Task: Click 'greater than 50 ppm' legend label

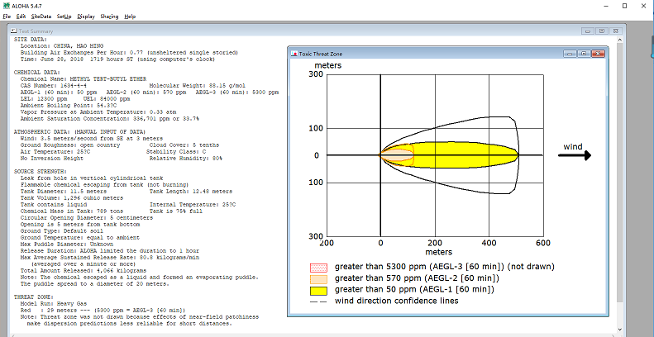Action: pyautogui.click(x=415, y=289)
